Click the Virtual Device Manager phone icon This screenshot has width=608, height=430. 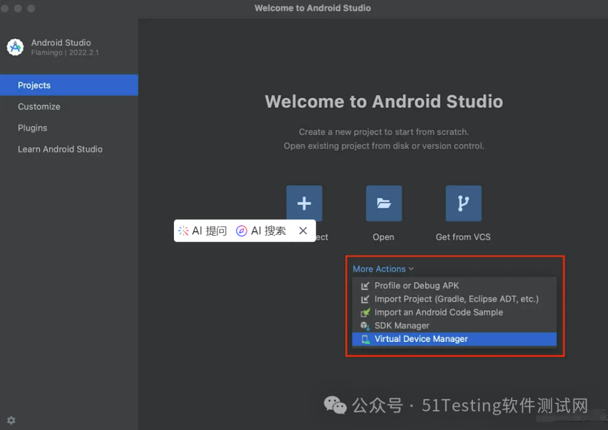point(365,339)
